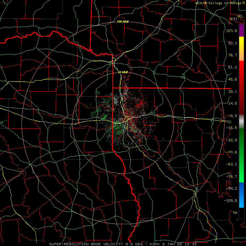Pick the blue segment of the color bar
This screenshot has height=246, width=246.
[241, 195]
